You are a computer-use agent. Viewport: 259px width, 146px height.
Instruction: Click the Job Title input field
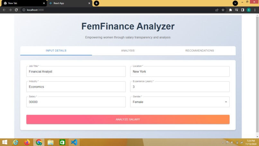[76, 72]
